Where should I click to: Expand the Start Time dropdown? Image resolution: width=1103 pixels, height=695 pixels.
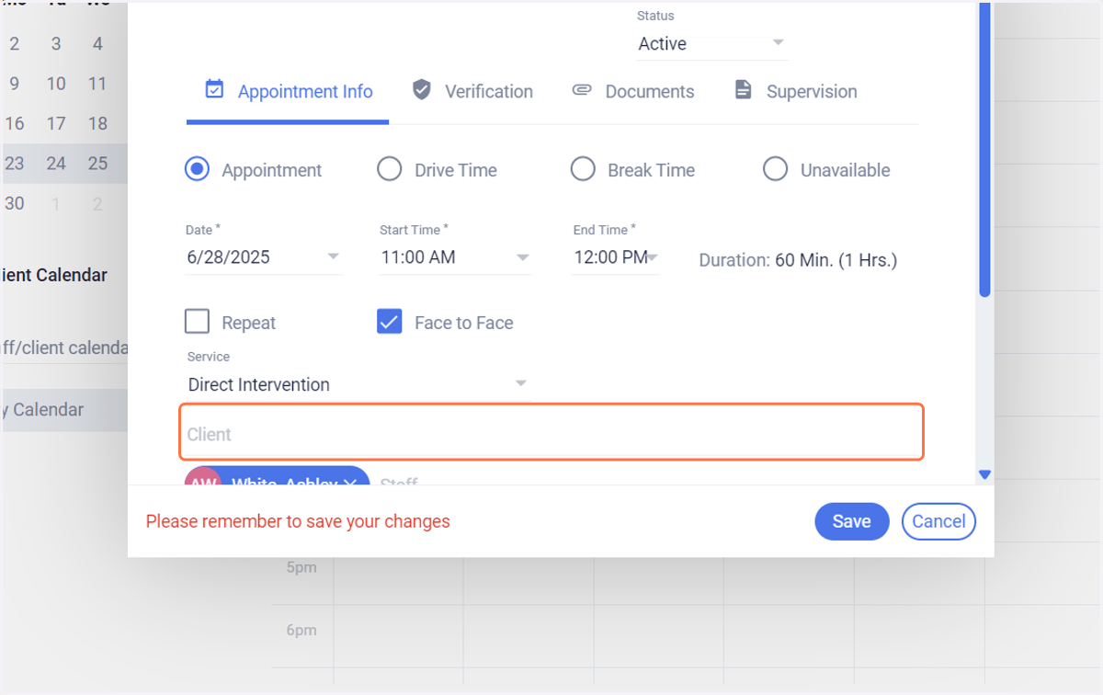click(456, 257)
